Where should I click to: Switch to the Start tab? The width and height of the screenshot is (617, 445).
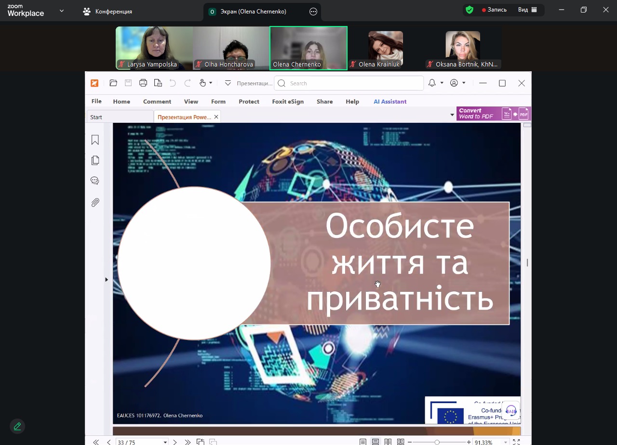pyautogui.click(x=120, y=117)
